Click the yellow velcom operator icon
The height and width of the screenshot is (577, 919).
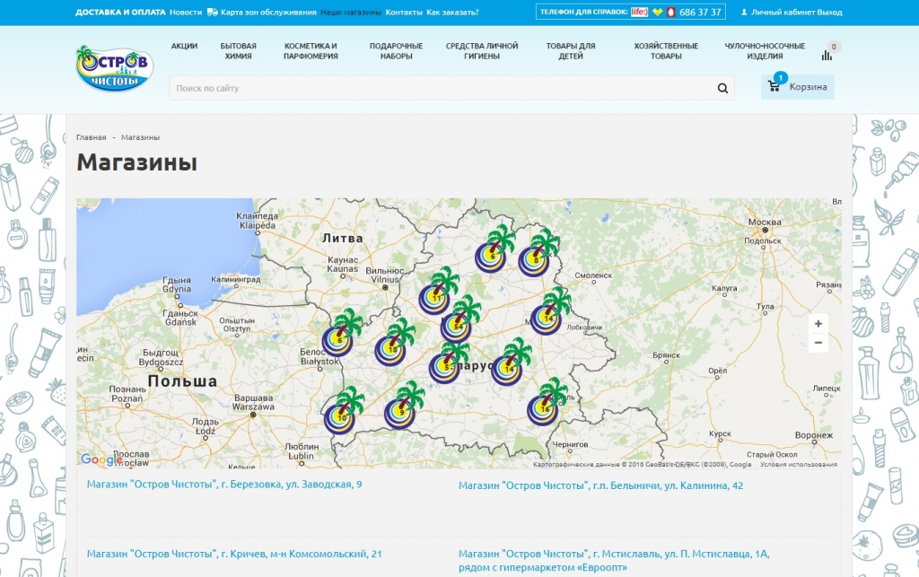[x=658, y=12]
